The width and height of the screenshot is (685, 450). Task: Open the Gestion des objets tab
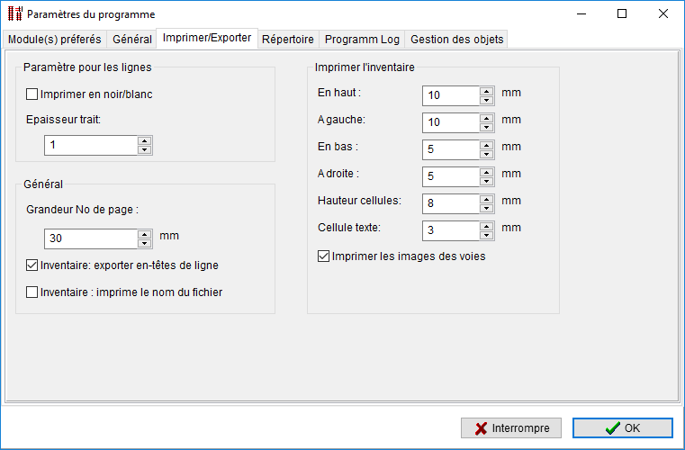[x=457, y=40]
